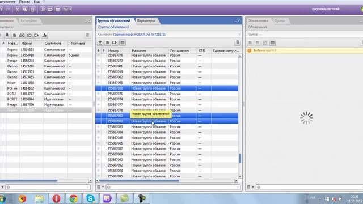Click right arrow of ad groups horizontal scrollbar
363x204 pixels.
tap(236, 181)
